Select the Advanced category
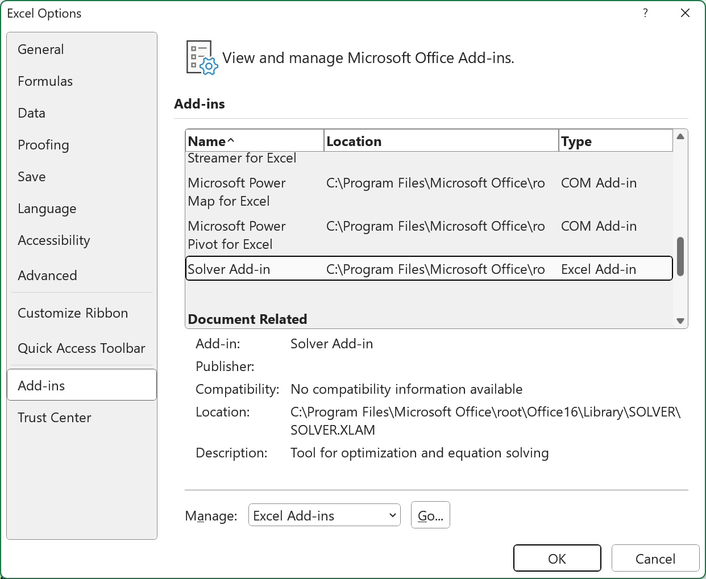This screenshot has width=706, height=579. (x=81, y=276)
